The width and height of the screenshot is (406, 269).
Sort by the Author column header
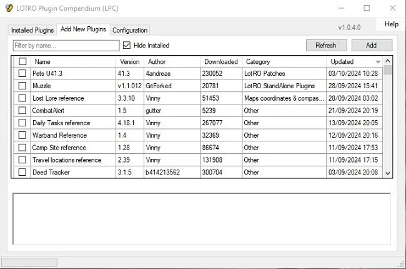point(172,62)
